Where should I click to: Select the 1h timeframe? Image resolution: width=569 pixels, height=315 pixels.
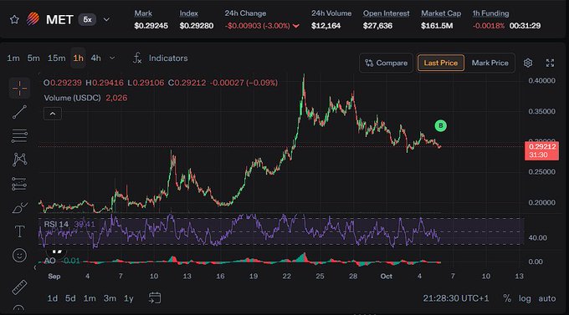coord(78,58)
